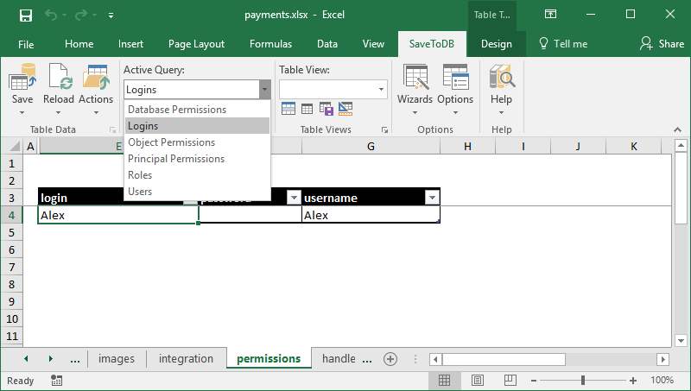Click the horizontal scrollbar thumb
691x391 pixels.
pyautogui.click(x=504, y=359)
